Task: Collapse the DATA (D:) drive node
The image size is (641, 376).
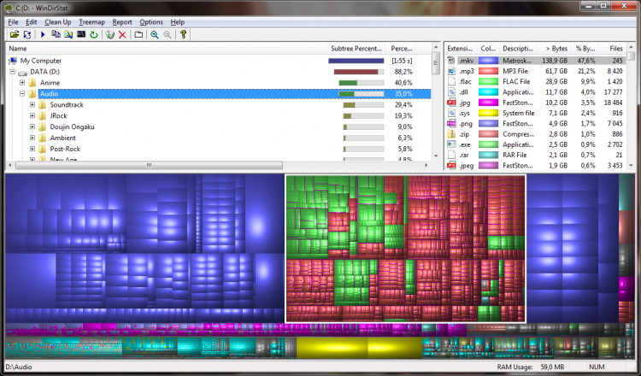Action: (13, 72)
